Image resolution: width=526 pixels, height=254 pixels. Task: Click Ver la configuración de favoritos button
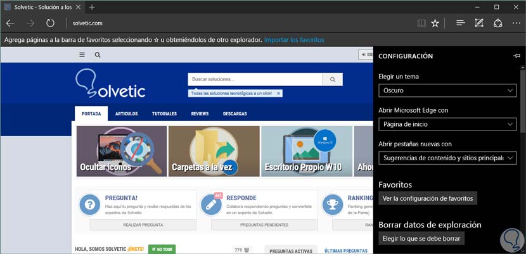pos(428,198)
